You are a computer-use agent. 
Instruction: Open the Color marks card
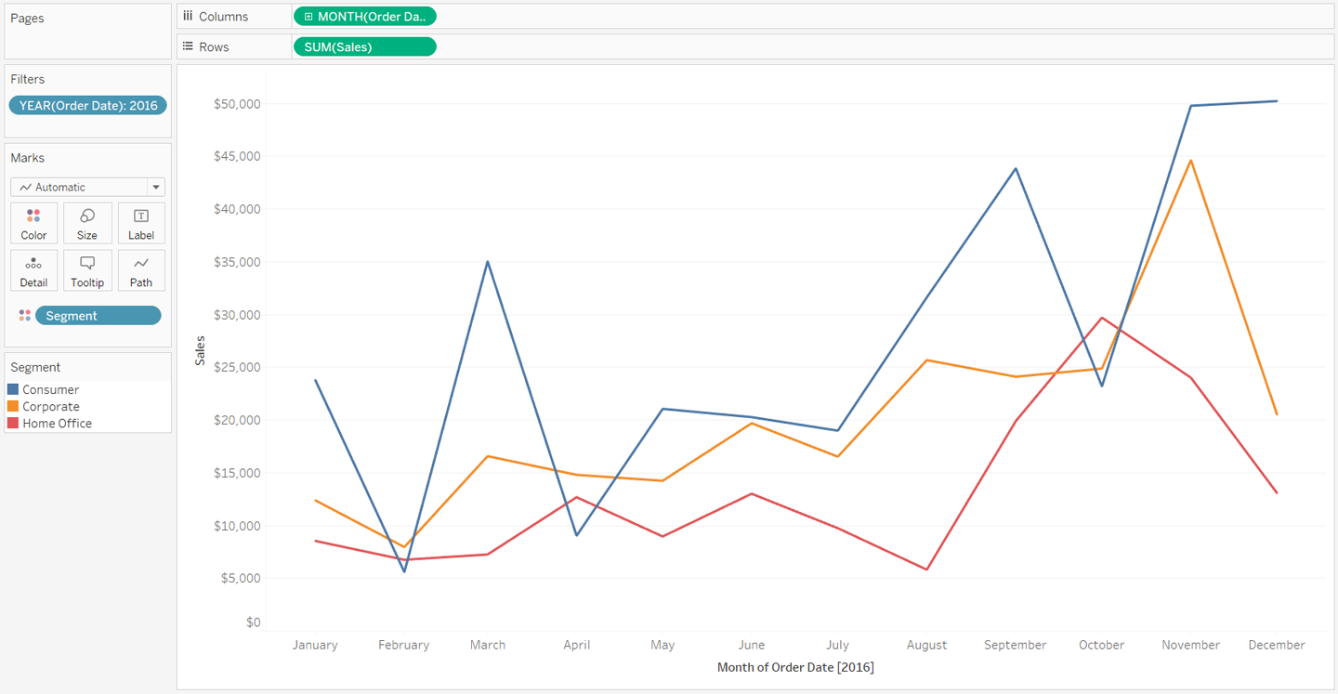(x=33, y=223)
